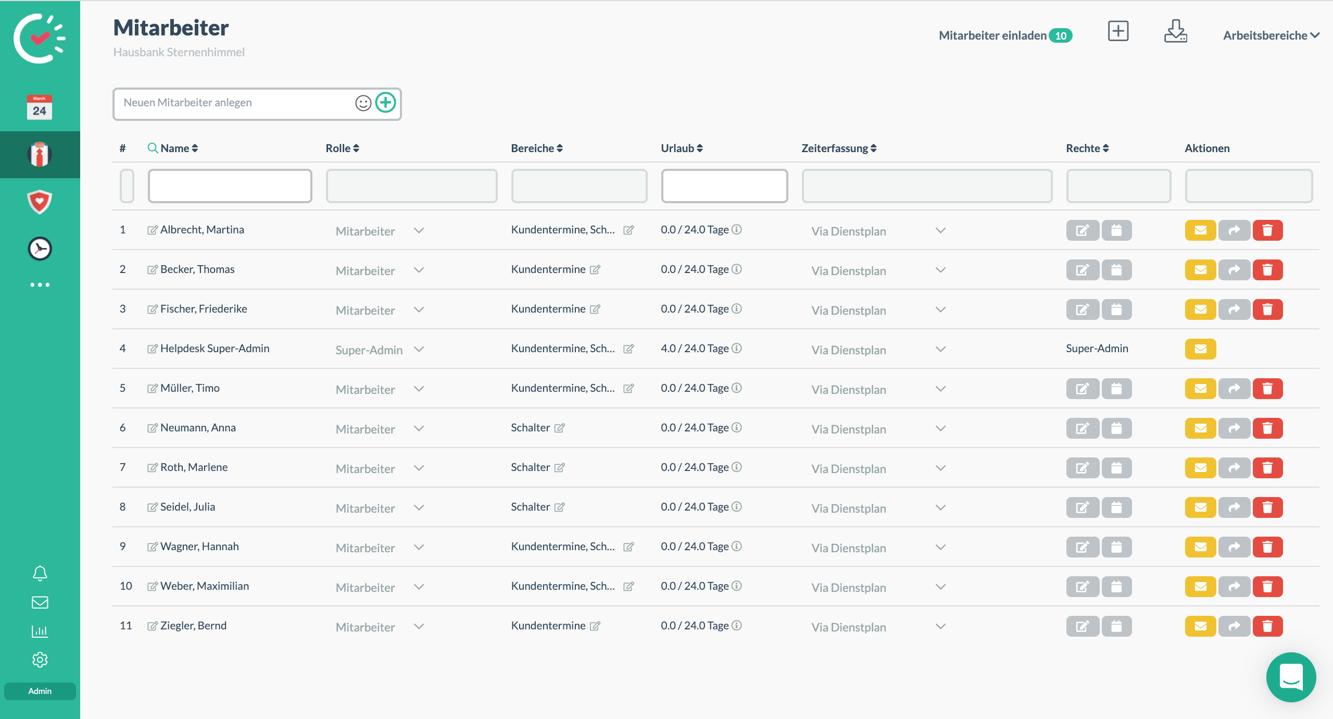Edit Bereiche for Neumann, Anna
The image size is (1333, 719).
pos(560,428)
